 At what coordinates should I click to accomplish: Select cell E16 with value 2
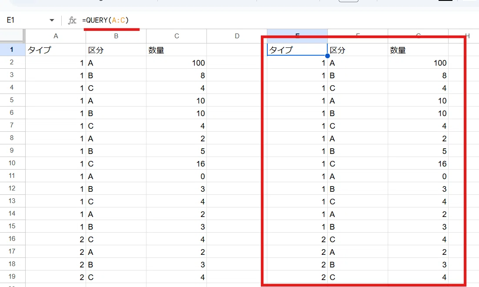(x=297, y=239)
